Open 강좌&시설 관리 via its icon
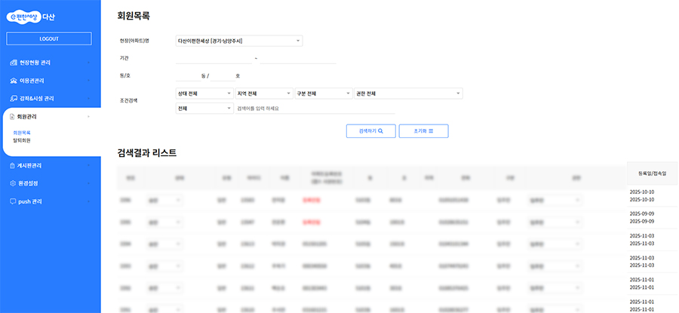679x313 pixels. click(13, 99)
